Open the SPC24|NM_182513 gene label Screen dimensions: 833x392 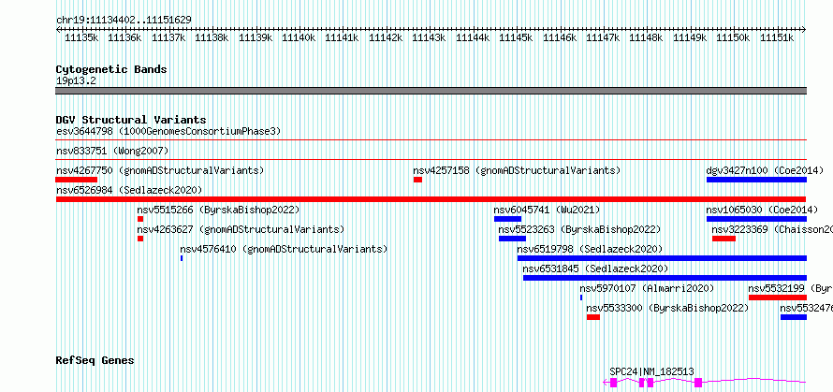(x=651, y=371)
